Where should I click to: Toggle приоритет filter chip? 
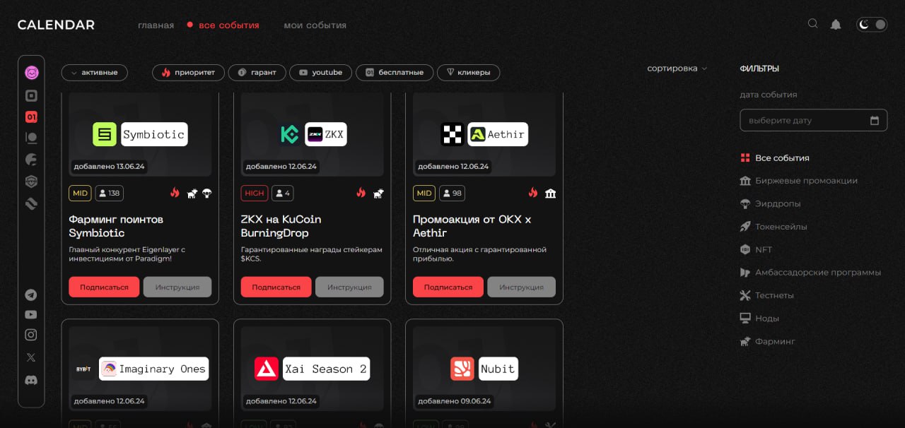click(x=189, y=73)
